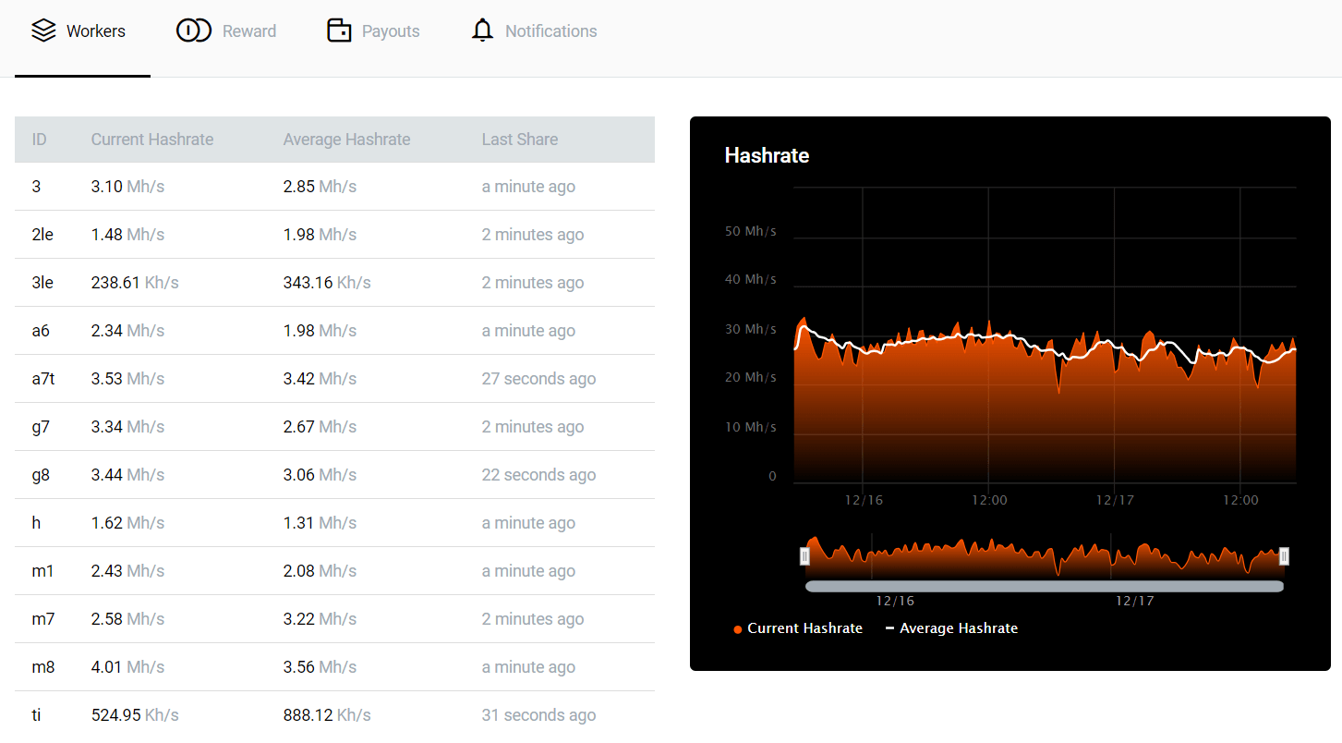The image size is (1342, 743).
Task: Switch to the Payouts tab
Action: point(390,31)
